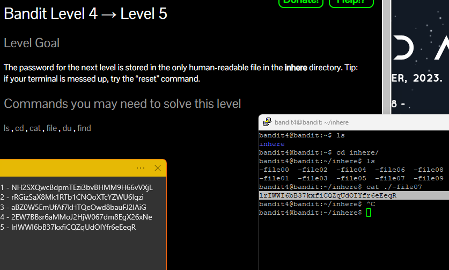Click the Donate! button
This screenshot has width=449, height=270.
click(300, 2)
